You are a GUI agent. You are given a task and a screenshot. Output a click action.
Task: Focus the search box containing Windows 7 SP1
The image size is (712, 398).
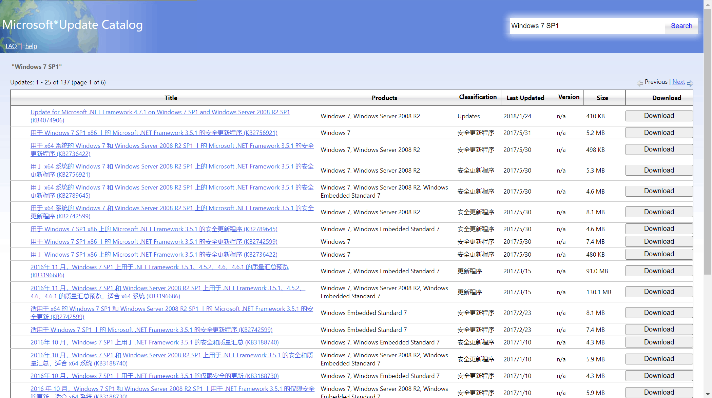[x=587, y=26]
